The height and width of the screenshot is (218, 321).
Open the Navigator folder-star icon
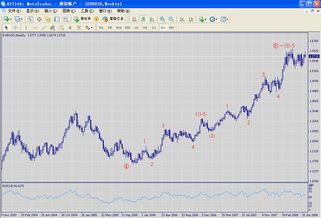pyautogui.click(x=48, y=19)
